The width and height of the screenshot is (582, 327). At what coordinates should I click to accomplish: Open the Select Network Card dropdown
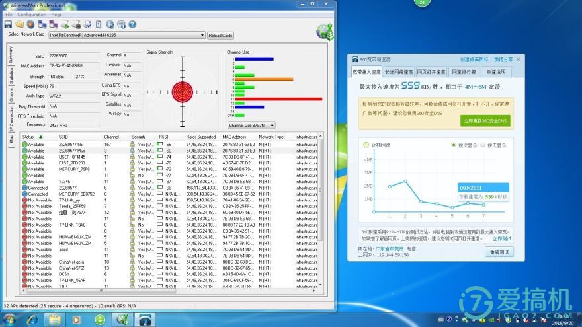[202, 35]
